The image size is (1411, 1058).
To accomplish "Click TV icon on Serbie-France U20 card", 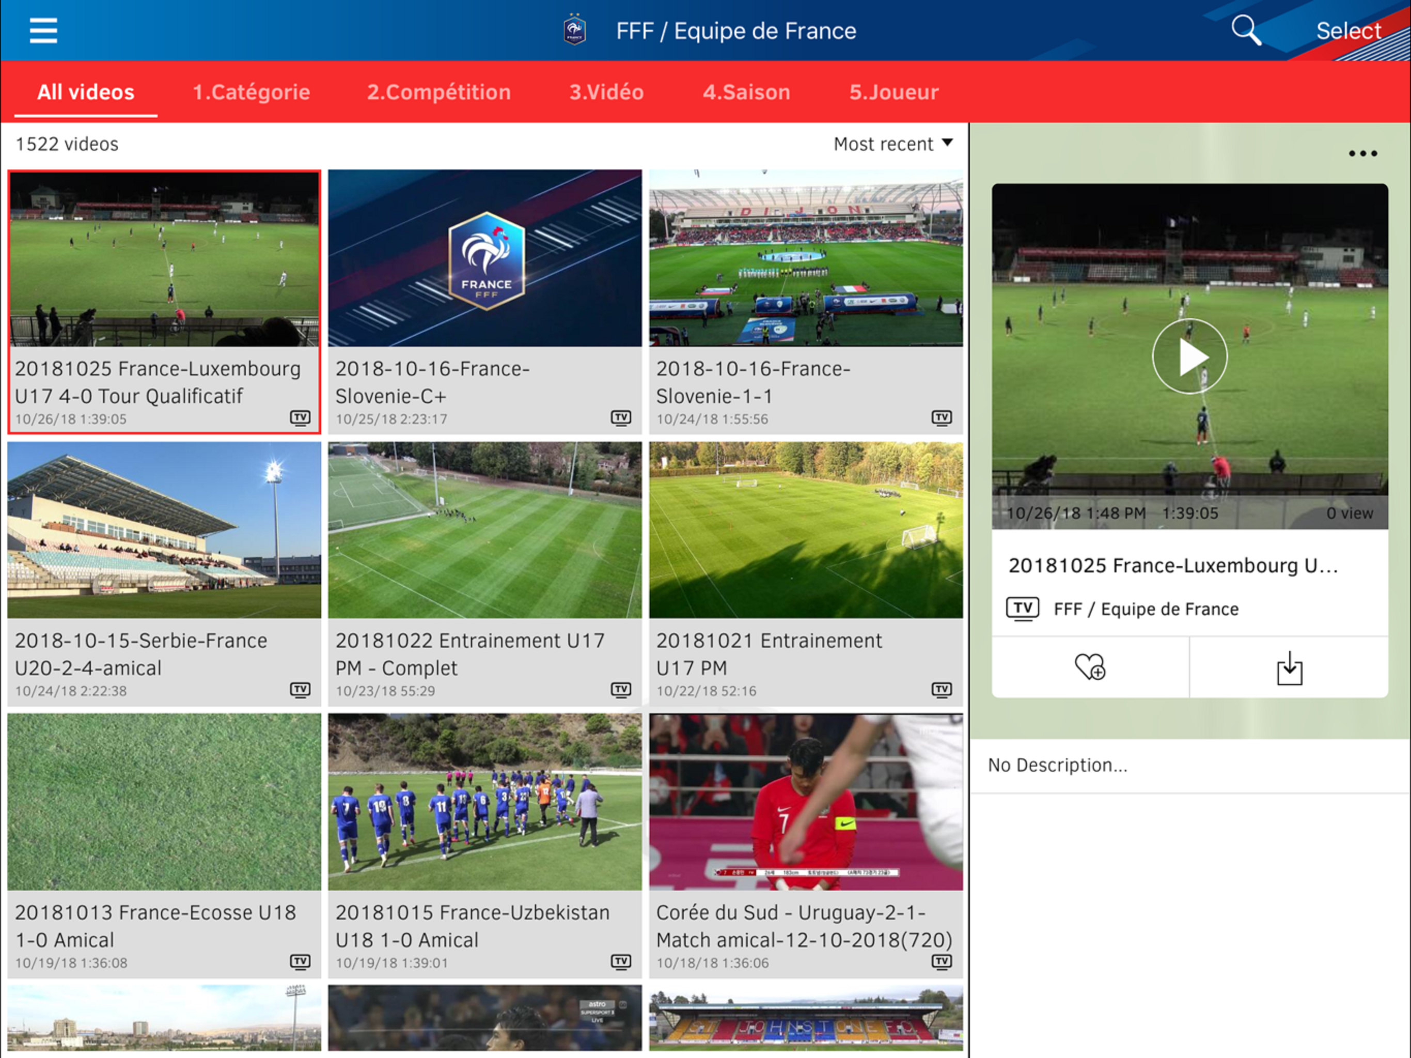I will pyautogui.click(x=301, y=690).
